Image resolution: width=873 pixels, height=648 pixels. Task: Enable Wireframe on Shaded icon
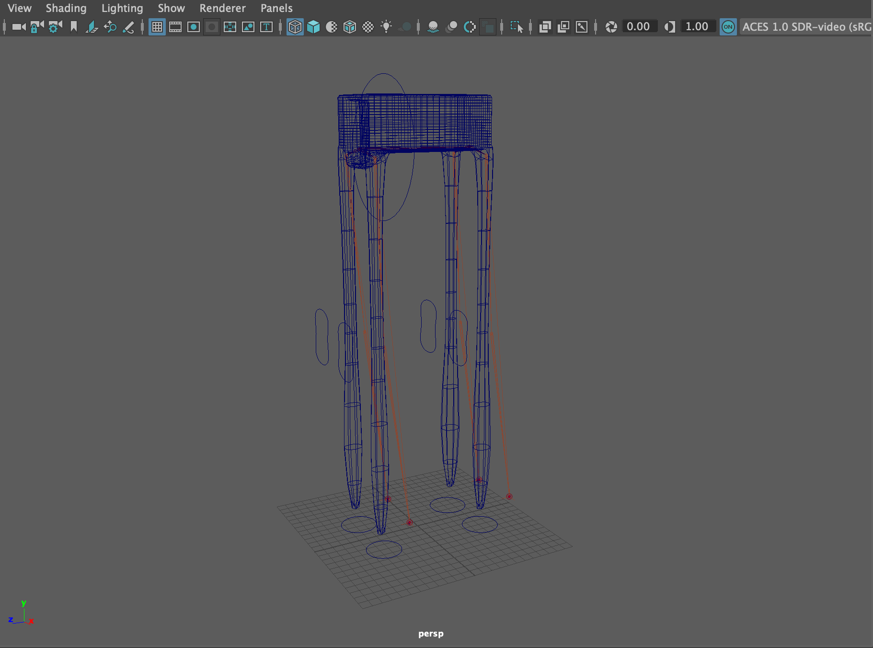coord(350,27)
